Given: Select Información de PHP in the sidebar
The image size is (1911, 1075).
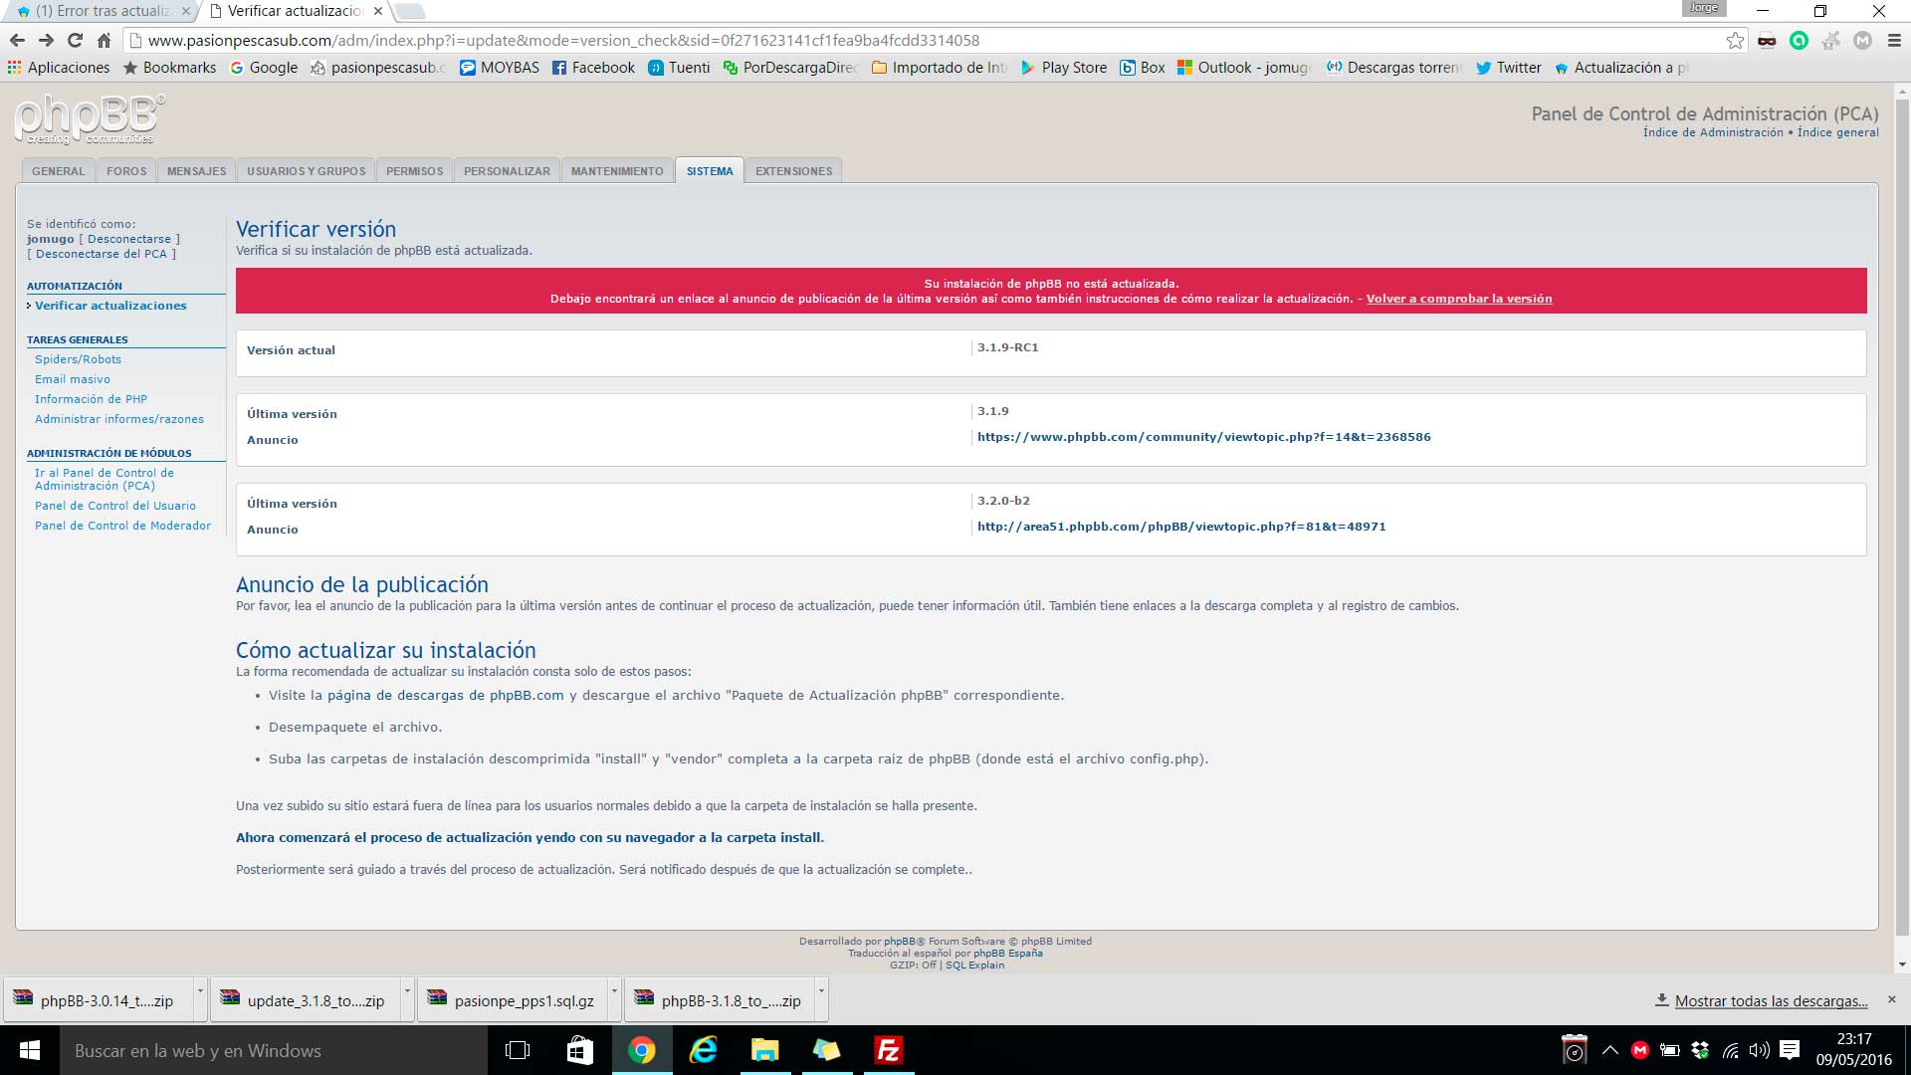Looking at the screenshot, I should (91, 399).
